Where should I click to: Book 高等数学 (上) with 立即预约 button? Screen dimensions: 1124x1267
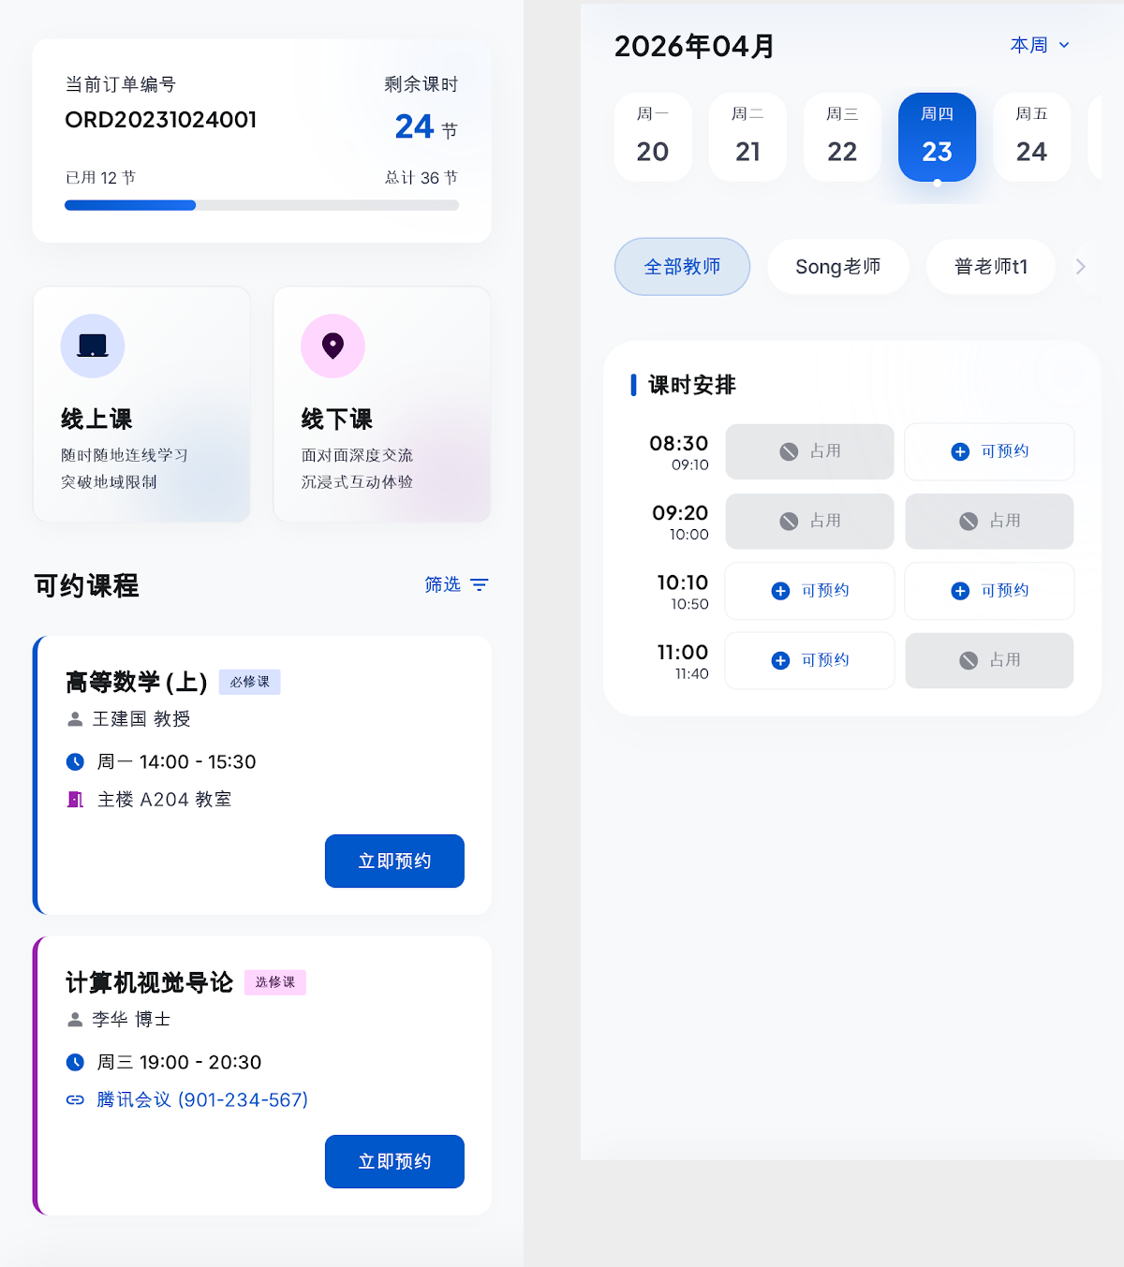coord(394,862)
